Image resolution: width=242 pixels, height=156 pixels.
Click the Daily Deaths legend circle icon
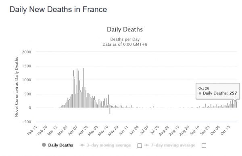[44, 145]
